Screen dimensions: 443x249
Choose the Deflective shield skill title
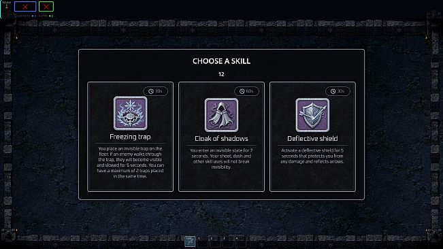(x=312, y=139)
